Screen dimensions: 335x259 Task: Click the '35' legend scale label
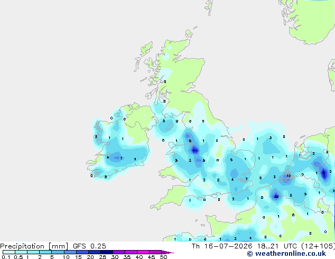coord(127,257)
